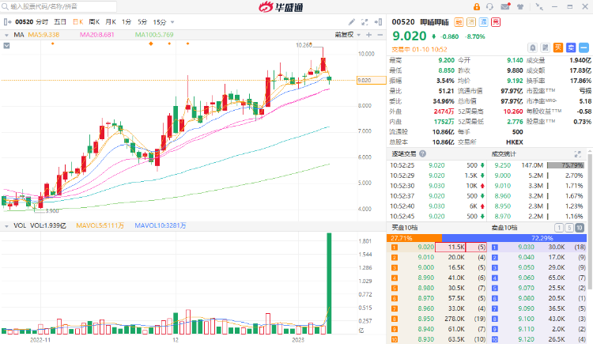Open customer service headset icon

pyautogui.click(x=489, y=7)
